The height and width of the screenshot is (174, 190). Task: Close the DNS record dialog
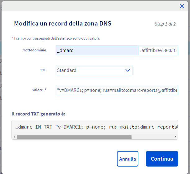pos(182,6)
